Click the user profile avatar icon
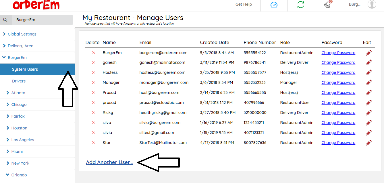384x183 pixels. tap(372, 4)
